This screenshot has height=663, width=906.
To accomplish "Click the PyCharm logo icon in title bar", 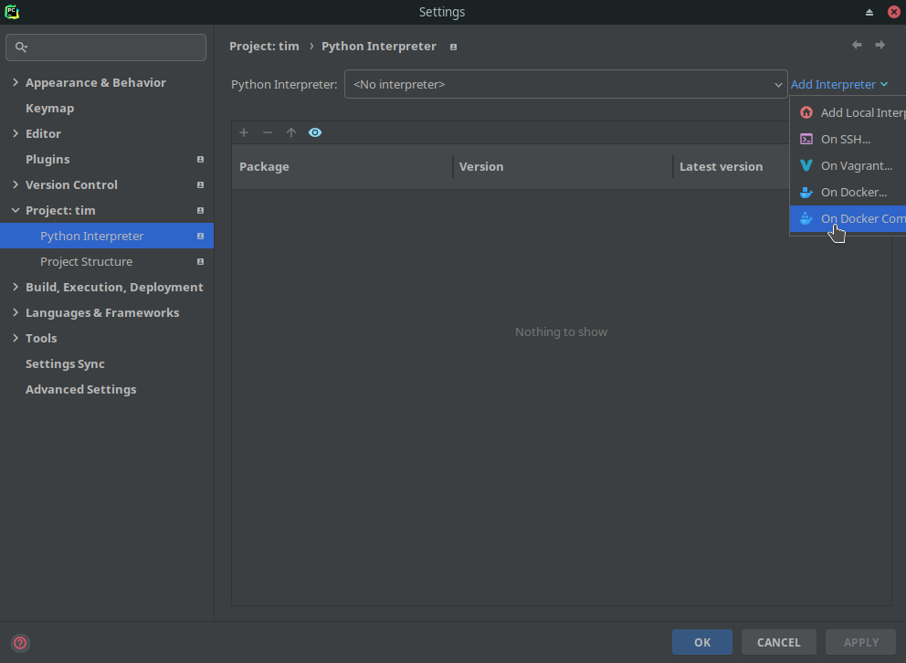I will point(12,12).
